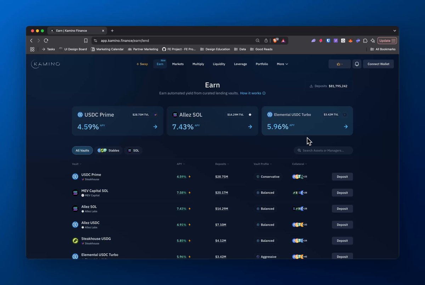Viewport: 425px width, 285px height.
Task: Click the Deposits $81,795,242 total box
Action: tap(329, 86)
